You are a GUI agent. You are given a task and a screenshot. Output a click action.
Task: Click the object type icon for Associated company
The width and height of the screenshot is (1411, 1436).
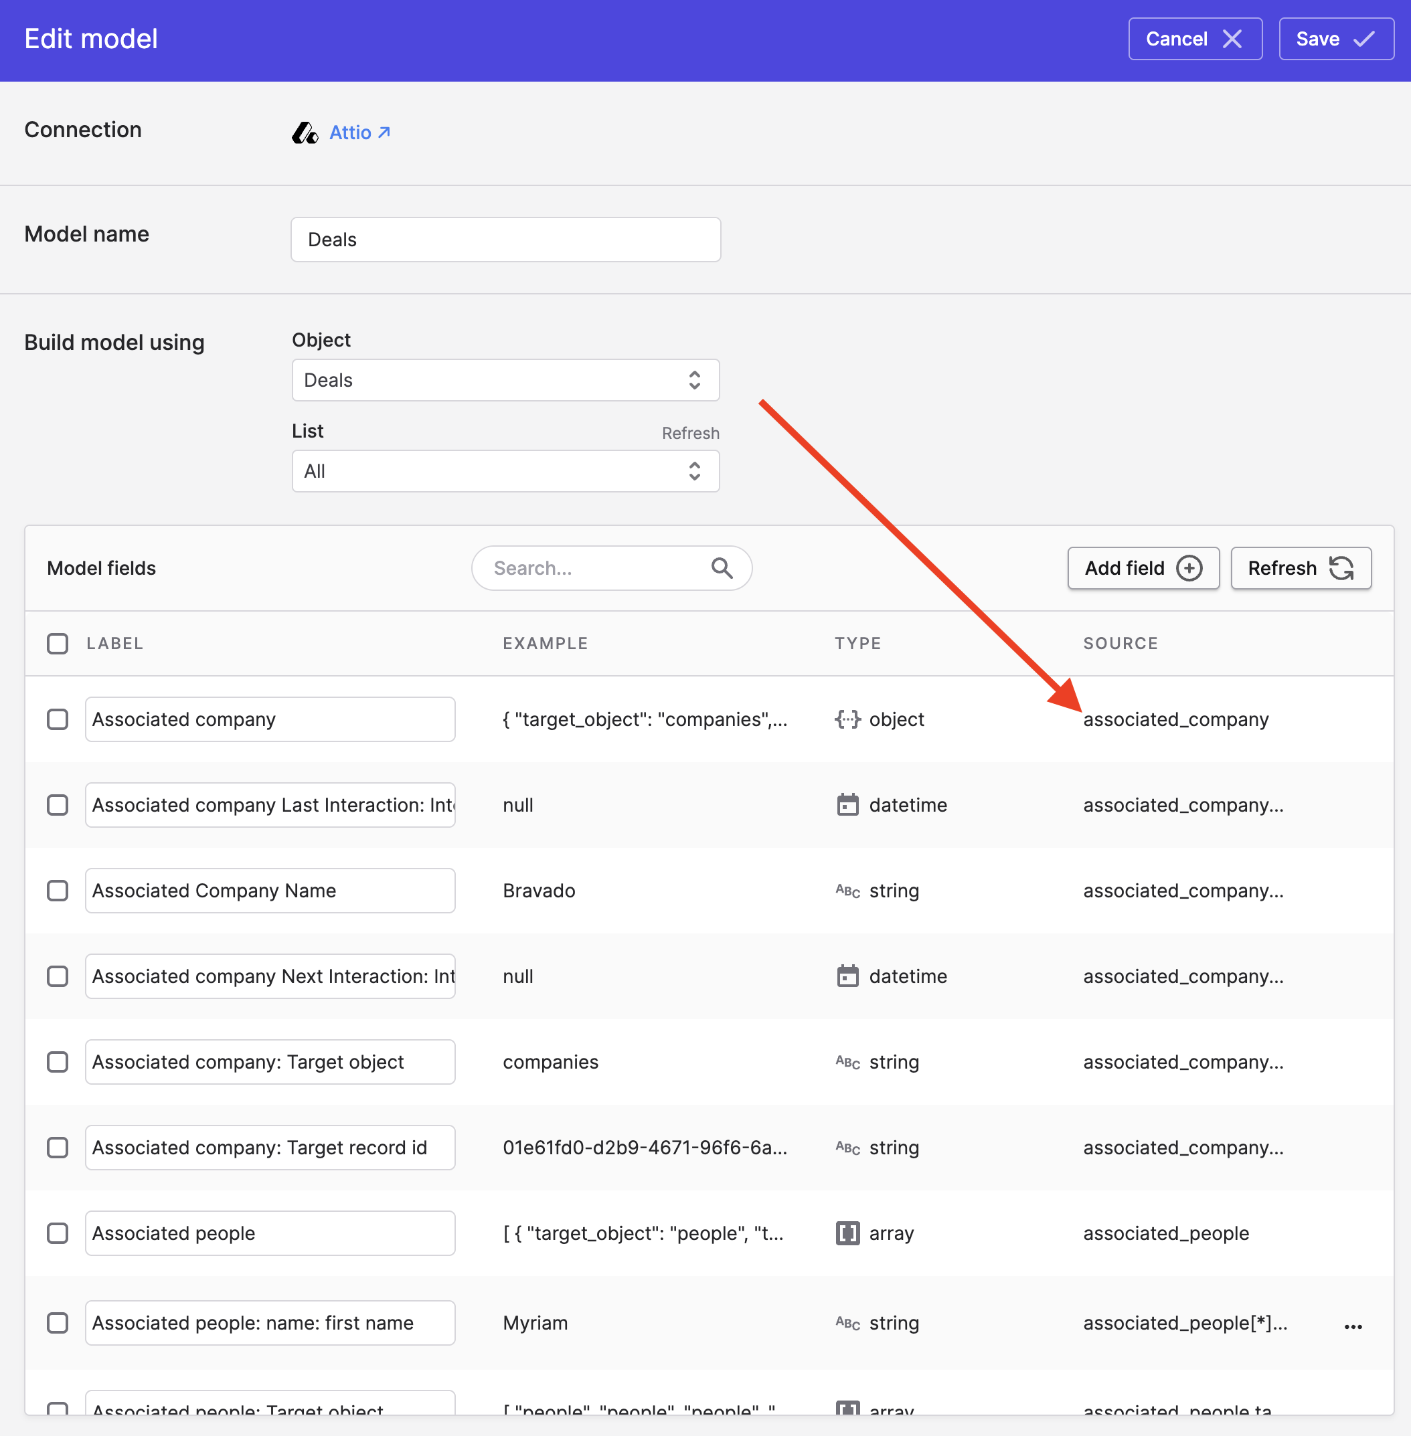pyautogui.click(x=847, y=719)
